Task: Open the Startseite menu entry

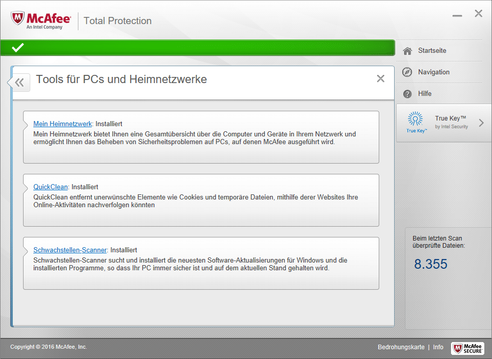Action: click(x=432, y=51)
